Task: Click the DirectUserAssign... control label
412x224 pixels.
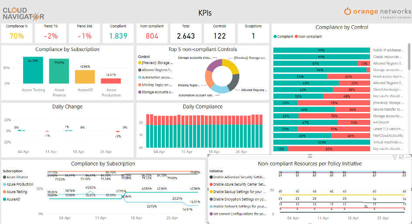Action: coord(388,89)
